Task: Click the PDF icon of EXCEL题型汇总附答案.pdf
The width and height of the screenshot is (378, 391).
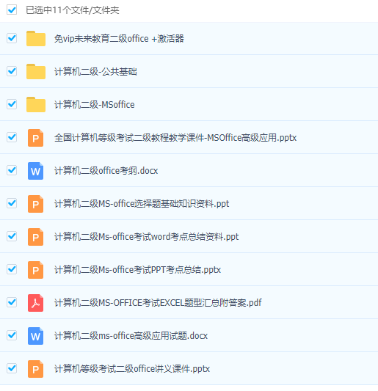Action: click(36, 303)
